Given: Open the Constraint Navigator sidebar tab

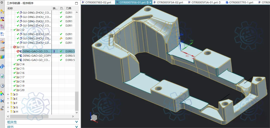Looking at the screenshot, I should click(2, 19).
